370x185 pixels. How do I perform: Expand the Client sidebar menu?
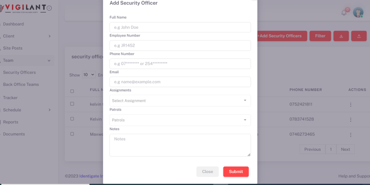(x=27, y=36)
